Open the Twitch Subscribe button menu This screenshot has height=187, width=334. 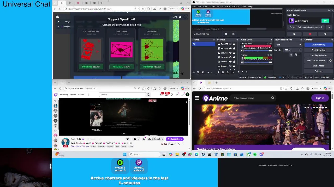[175, 139]
